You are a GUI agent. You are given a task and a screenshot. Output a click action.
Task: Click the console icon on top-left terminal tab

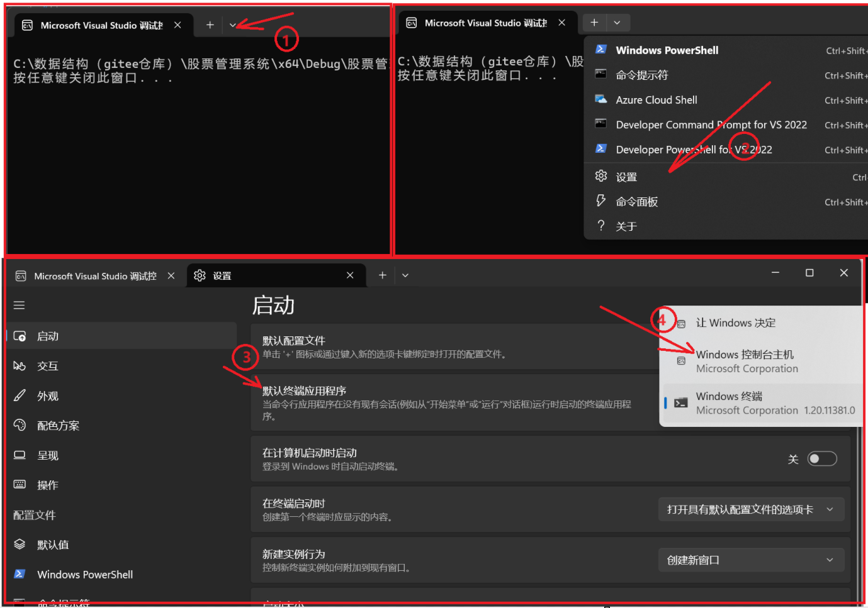(27, 25)
